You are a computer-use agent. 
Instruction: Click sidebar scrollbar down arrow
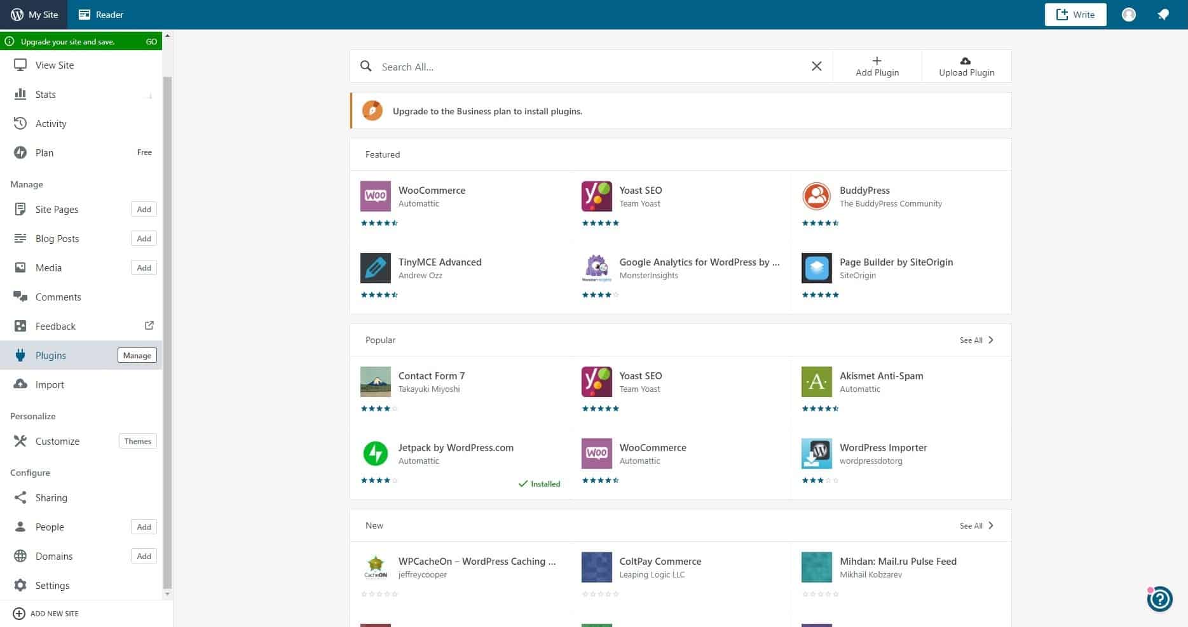pos(168,595)
